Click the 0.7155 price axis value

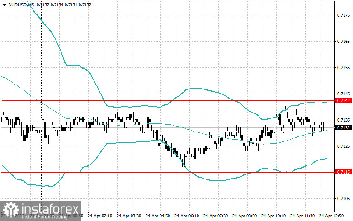click(344, 67)
